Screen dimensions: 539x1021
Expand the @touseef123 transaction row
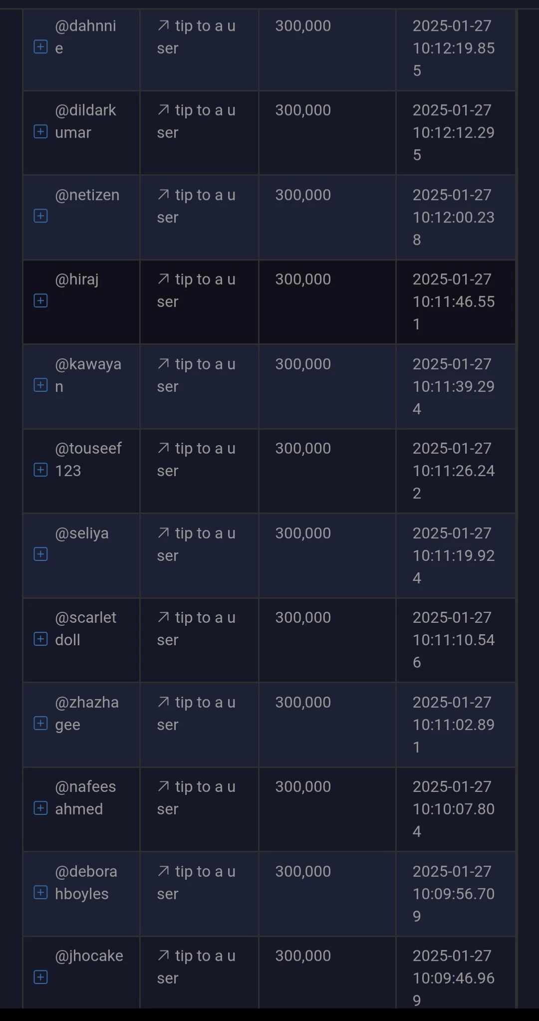[x=40, y=470]
